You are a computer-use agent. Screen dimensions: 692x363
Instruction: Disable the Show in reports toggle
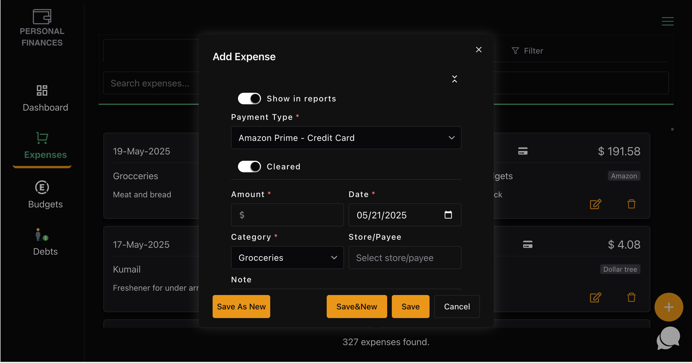pos(249,98)
